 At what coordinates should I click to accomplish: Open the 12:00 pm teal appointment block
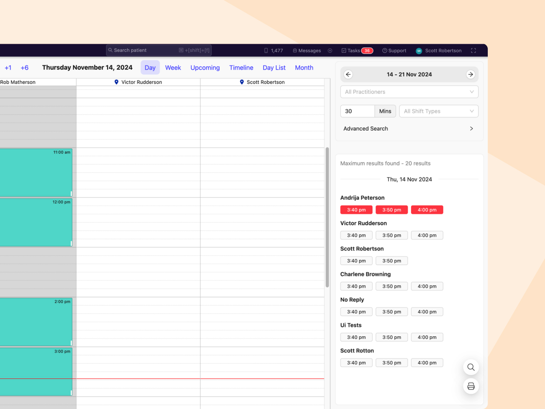[36, 222]
